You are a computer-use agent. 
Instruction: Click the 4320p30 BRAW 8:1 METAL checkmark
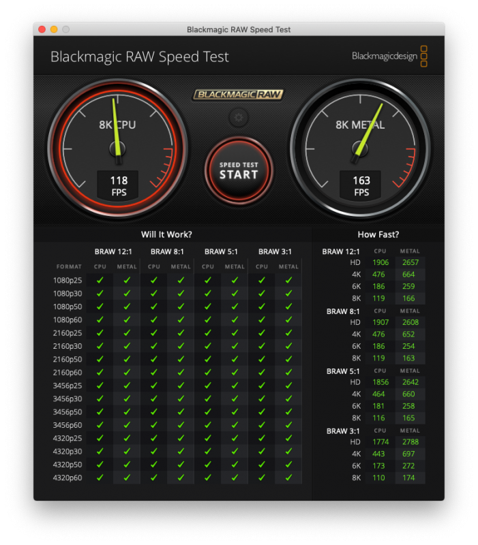(x=181, y=452)
